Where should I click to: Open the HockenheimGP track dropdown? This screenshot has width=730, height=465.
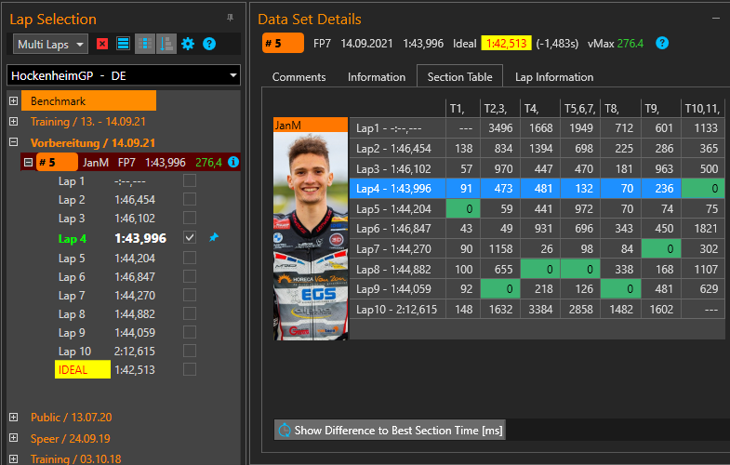click(x=123, y=76)
